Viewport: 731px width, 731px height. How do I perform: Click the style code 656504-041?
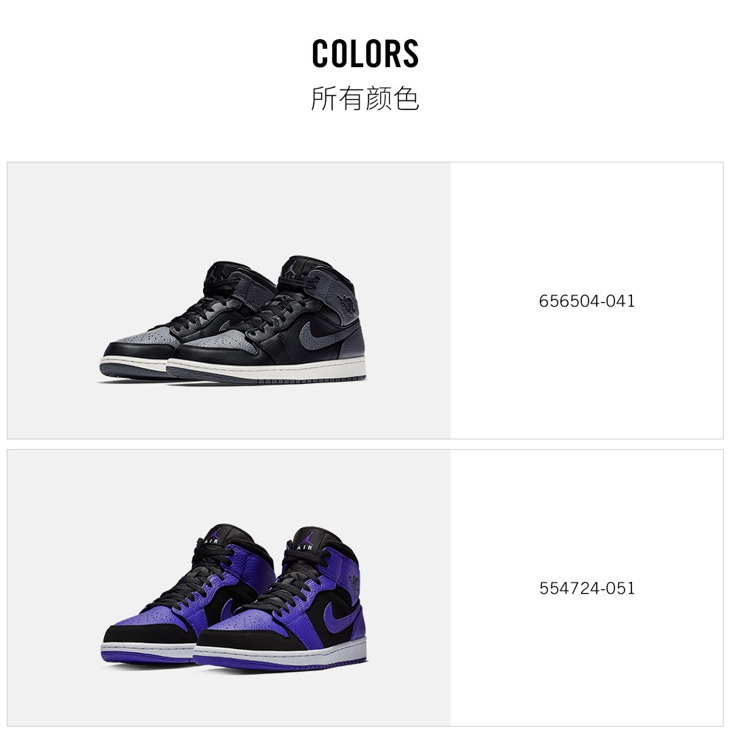point(586,301)
